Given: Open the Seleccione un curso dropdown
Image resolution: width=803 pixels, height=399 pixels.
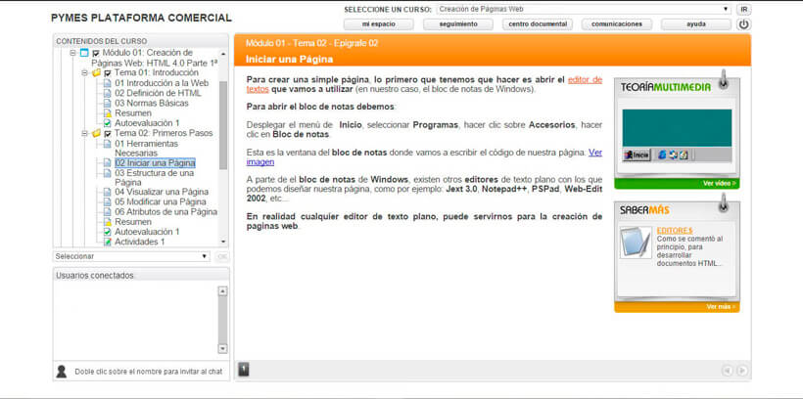Looking at the screenshot, I should 584,9.
